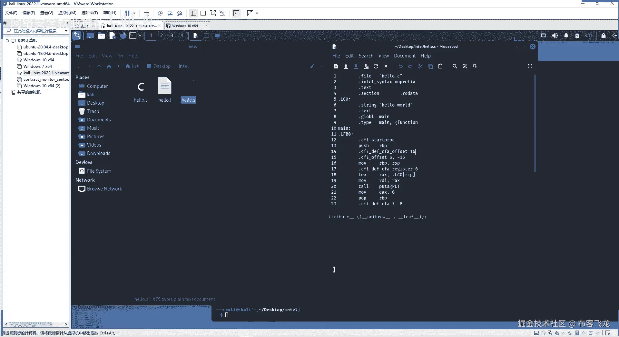This screenshot has width=619, height=337.
Task: Select the hello.c file icon
Action: pos(141,87)
